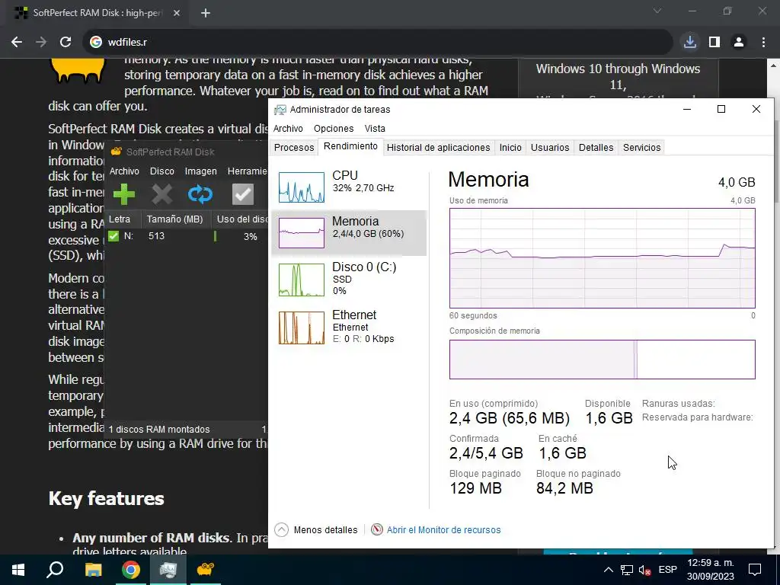Click the Uso del disco column header
Screen dimensions: 780x585
(240, 219)
